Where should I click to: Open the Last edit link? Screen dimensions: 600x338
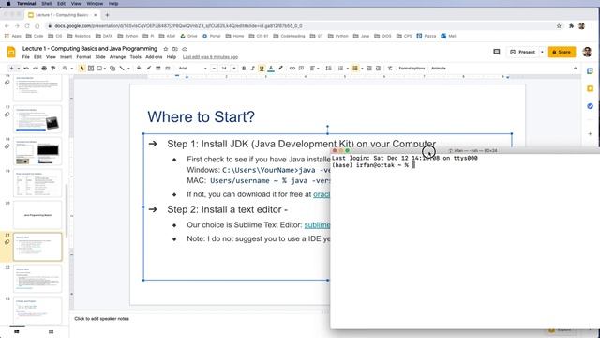[210, 57]
